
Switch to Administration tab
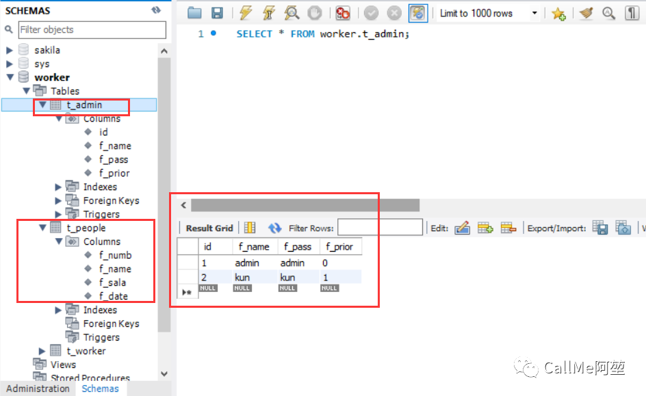[x=38, y=388]
